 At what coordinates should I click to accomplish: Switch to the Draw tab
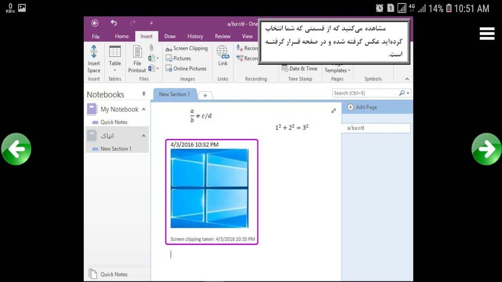[x=170, y=36]
